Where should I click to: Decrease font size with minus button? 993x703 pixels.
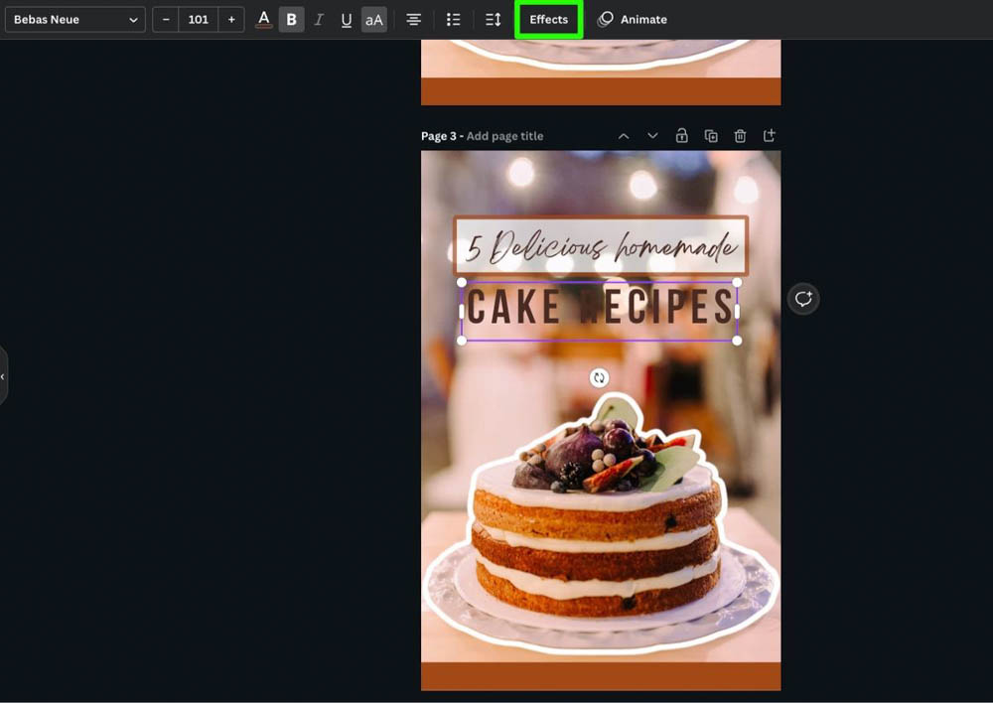coord(166,20)
